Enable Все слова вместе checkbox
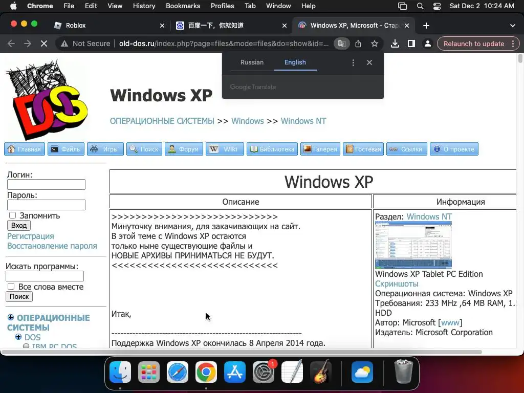The width and height of the screenshot is (524, 393). (x=11, y=287)
